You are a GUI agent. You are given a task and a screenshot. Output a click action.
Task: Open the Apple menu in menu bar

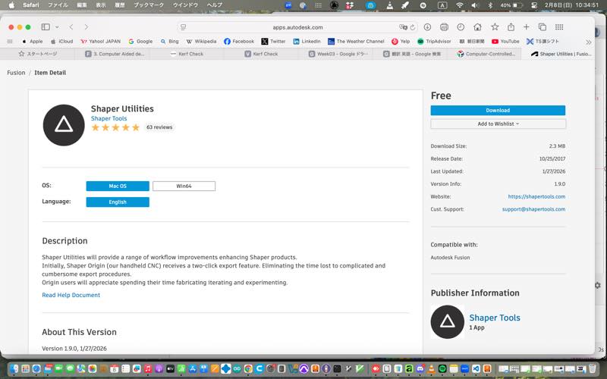click(11, 5)
